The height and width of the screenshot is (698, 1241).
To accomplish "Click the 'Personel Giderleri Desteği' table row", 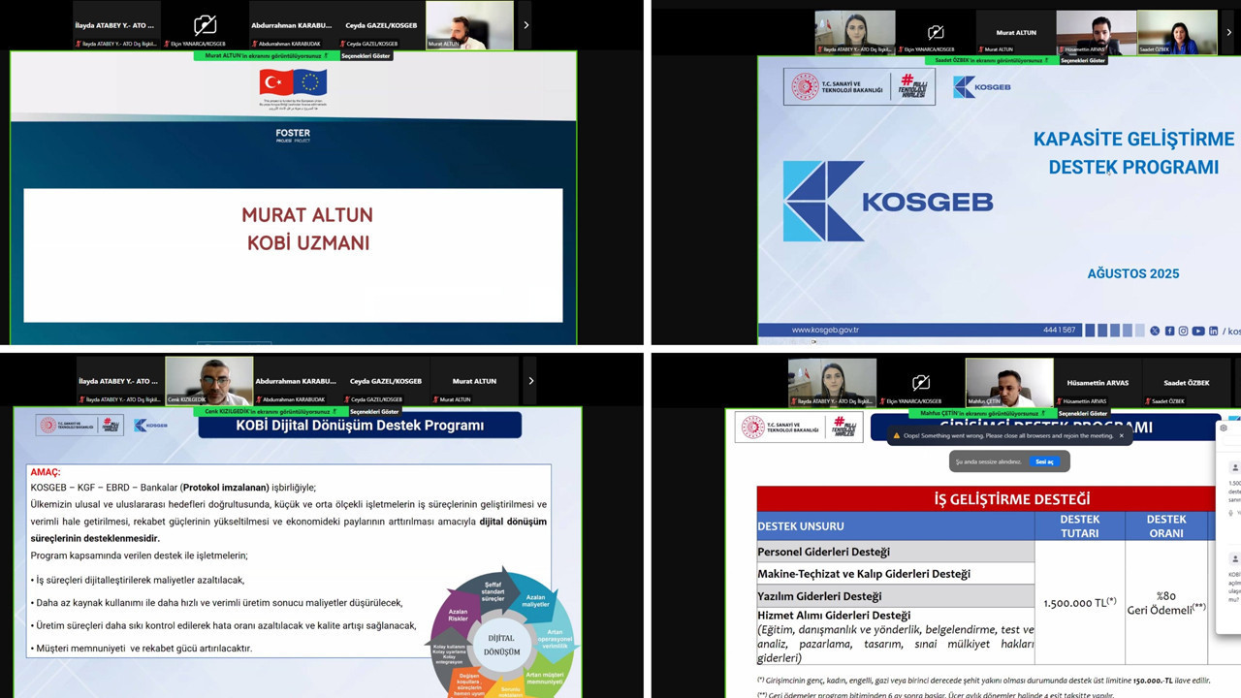I will pos(896,552).
